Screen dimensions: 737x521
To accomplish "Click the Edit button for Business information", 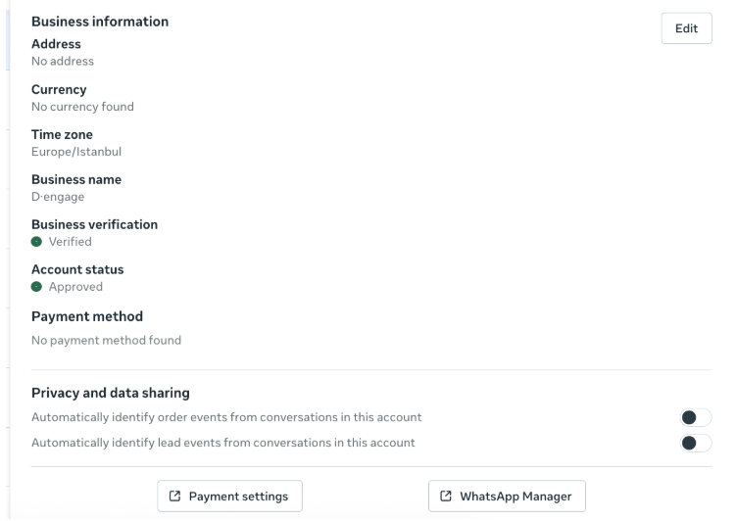I will tap(686, 29).
